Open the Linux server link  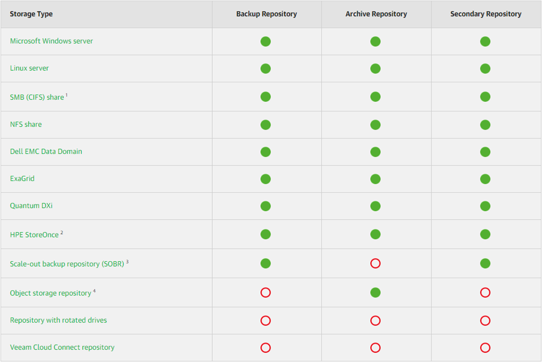click(29, 68)
